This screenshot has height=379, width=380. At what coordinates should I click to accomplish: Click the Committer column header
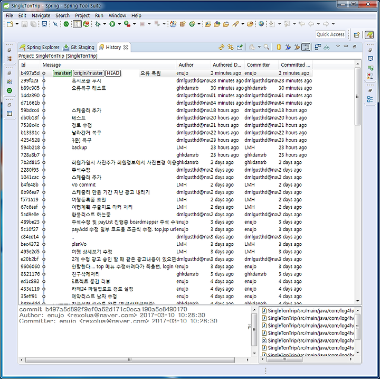tap(261, 65)
